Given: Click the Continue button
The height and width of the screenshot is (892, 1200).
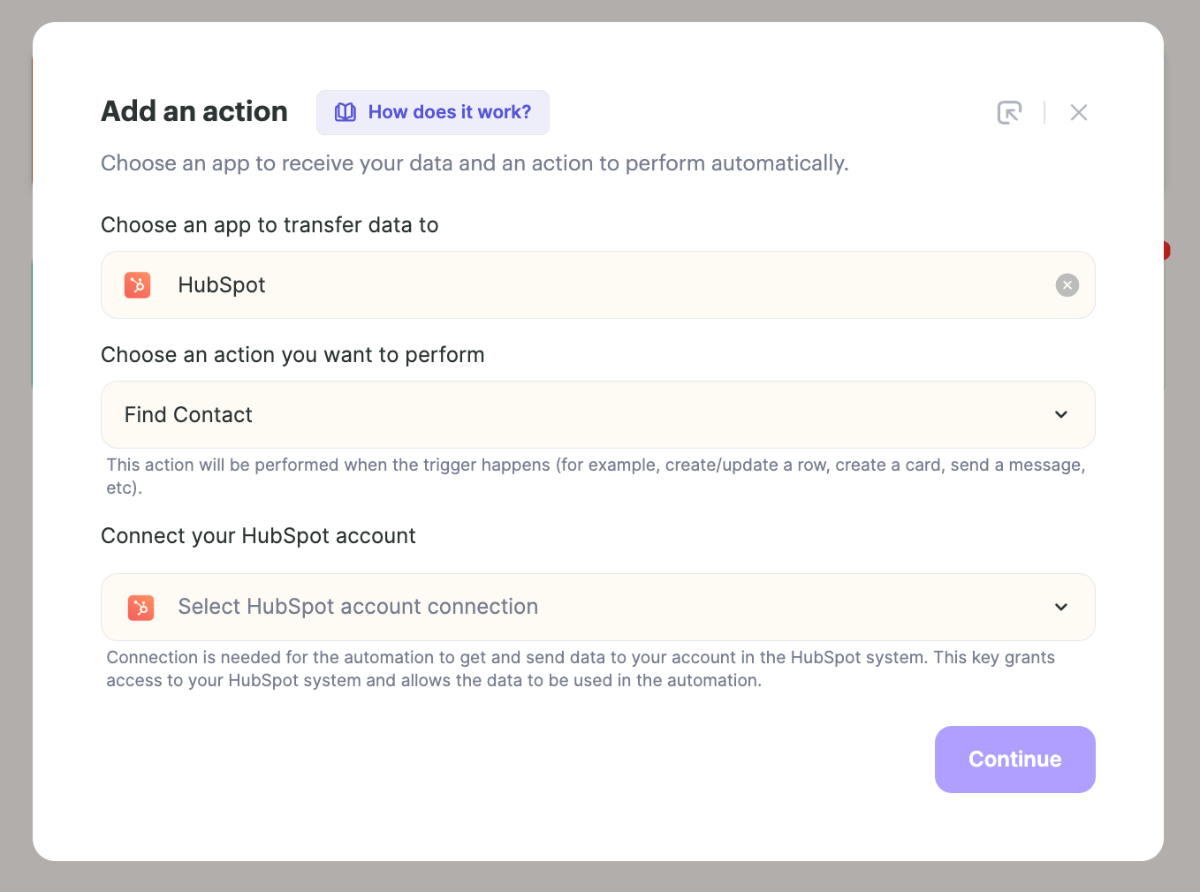Looking at the screenshot, I should [1015, 760].
